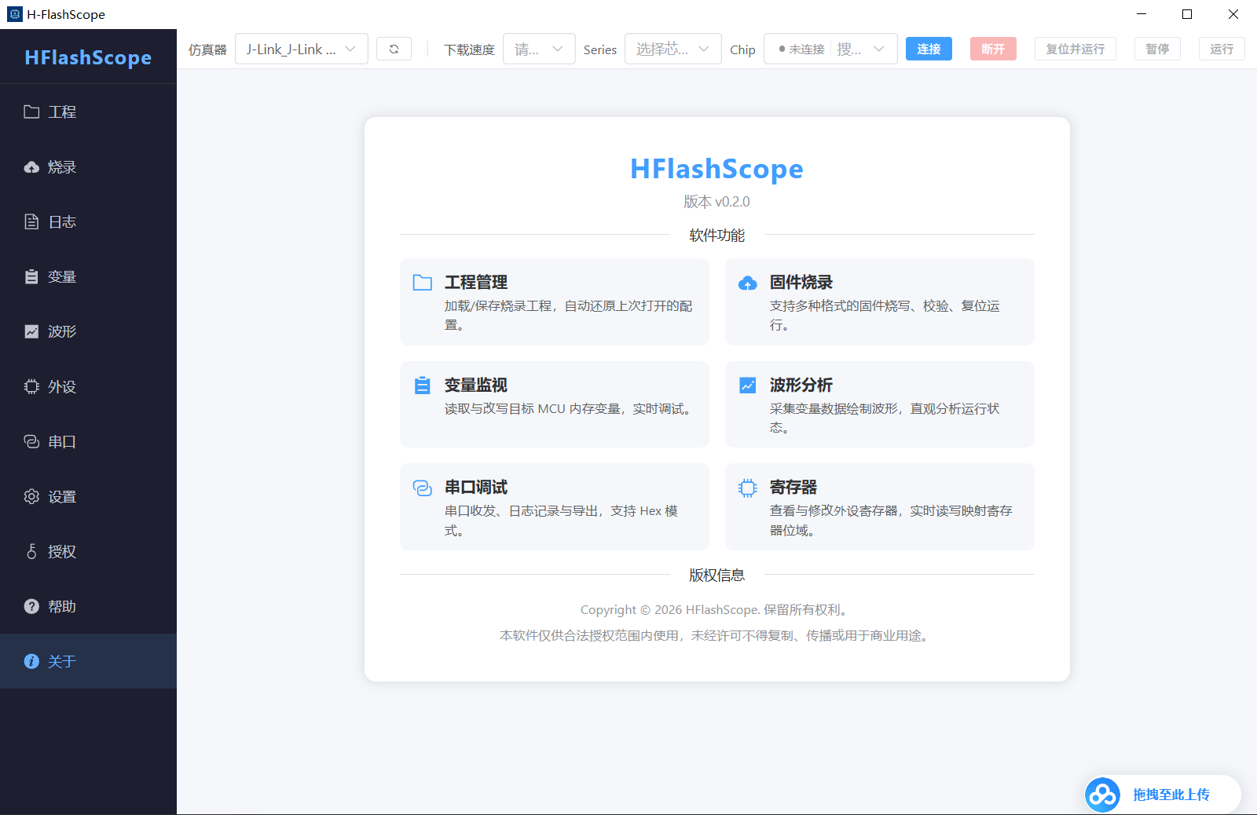Click the 暂停 pause button
Image resolution: width=1257 pixels, height=815 pixels.
click(x=1157, y=49)
